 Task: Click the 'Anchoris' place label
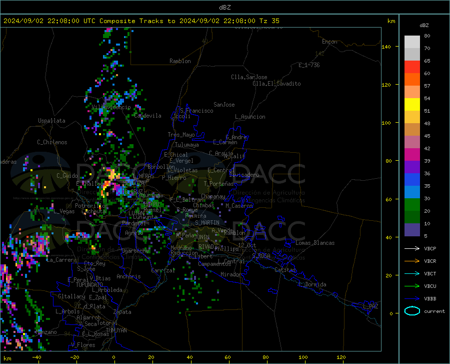128,276
